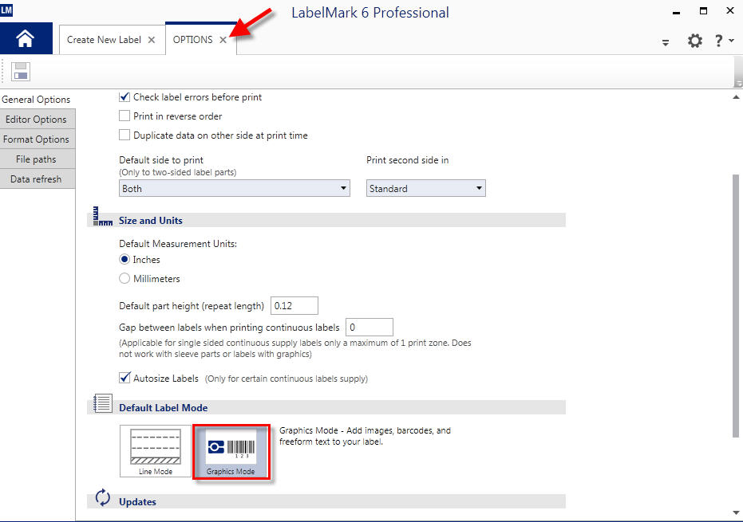Click the Save disk icon in toolbar

21,71
